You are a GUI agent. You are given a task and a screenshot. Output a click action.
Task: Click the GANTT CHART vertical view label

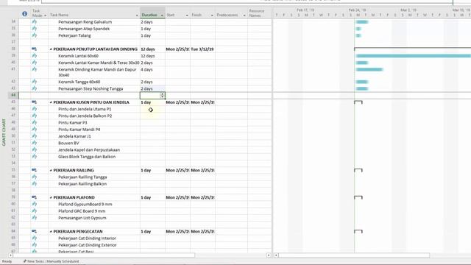pos(4,132)
